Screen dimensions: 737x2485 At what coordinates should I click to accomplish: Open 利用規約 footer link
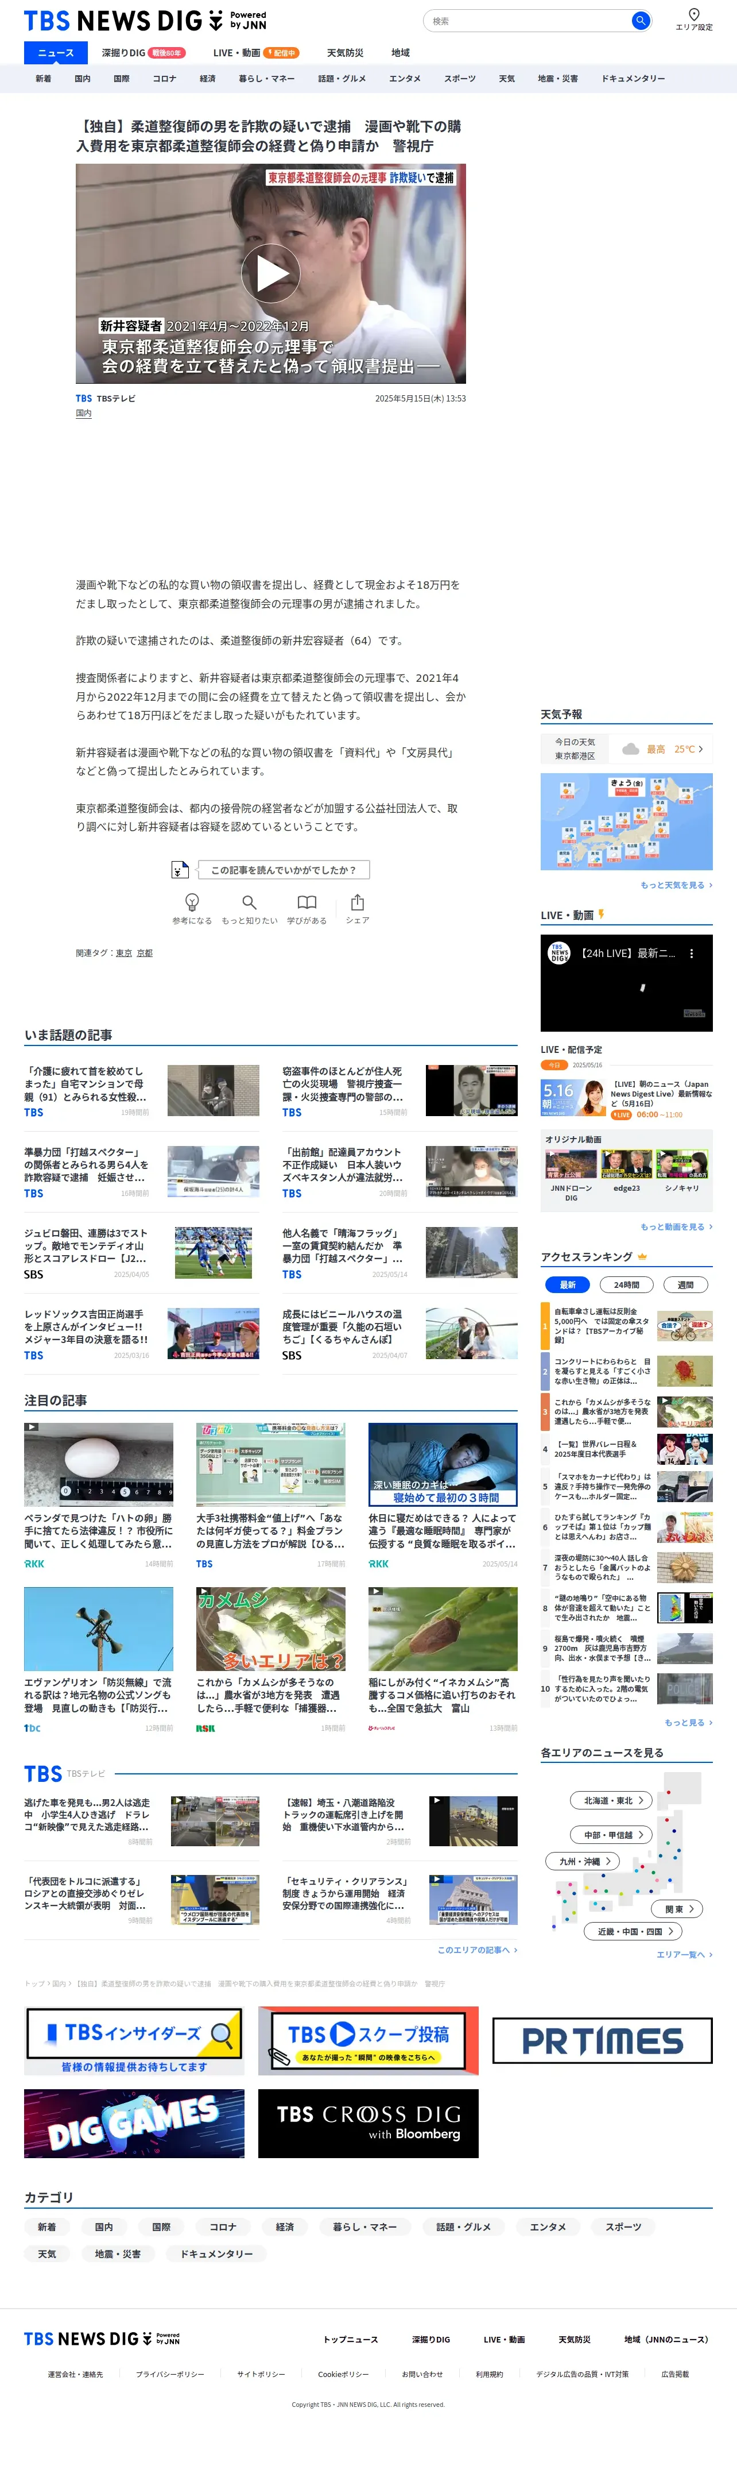[x=490, y=2374]
